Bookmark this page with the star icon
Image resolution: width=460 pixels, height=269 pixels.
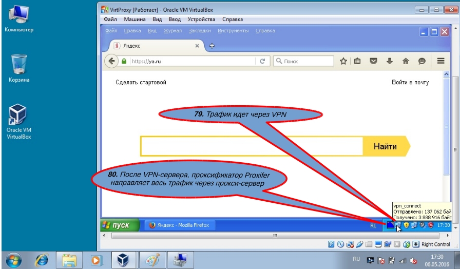point(343,61)
